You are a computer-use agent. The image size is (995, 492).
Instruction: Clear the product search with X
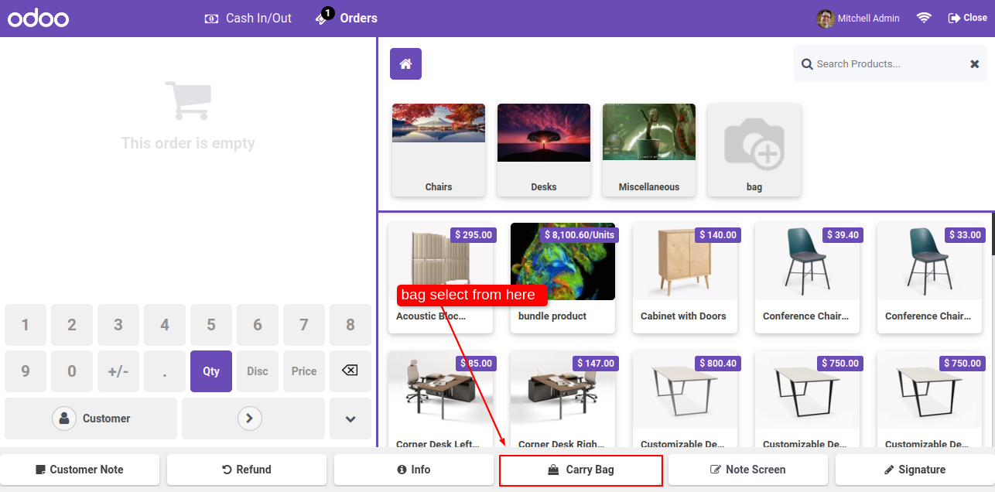975,64
